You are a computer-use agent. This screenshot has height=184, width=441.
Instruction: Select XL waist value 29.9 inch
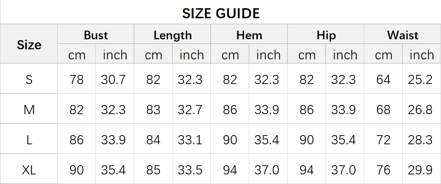tap(420, 170)
